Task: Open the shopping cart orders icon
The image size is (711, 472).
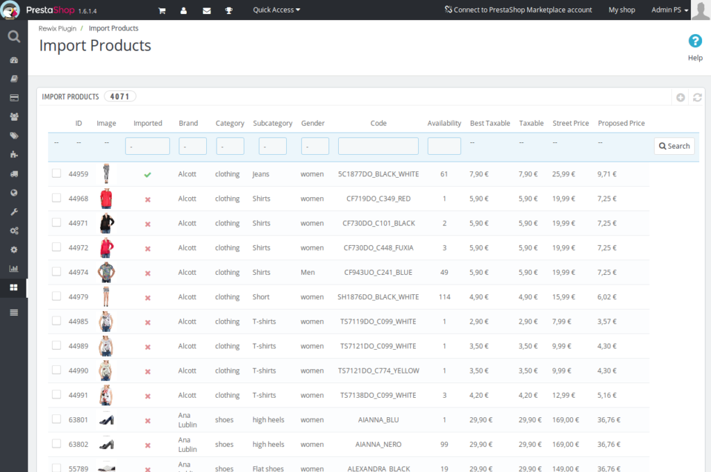Action: 162,10
